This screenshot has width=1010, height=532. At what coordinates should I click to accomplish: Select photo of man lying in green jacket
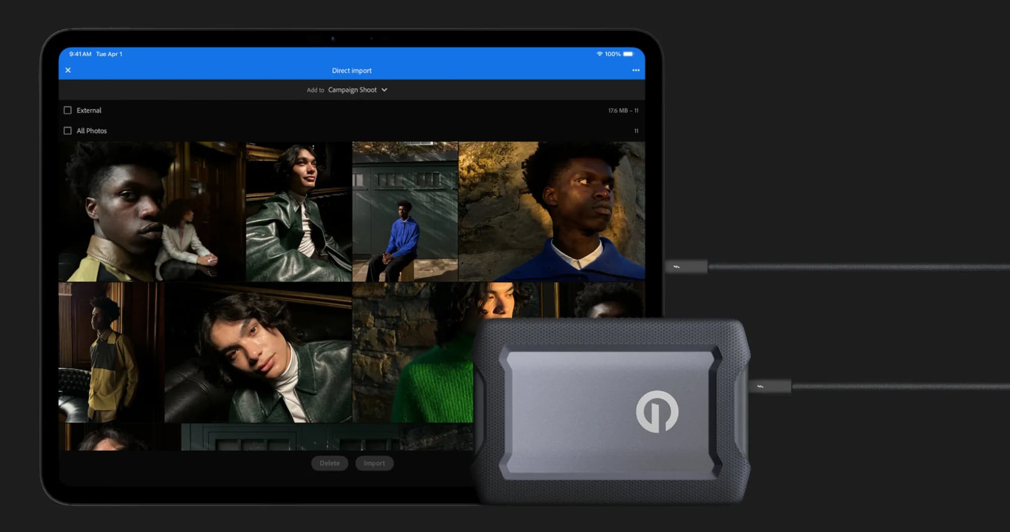point(258,352)
